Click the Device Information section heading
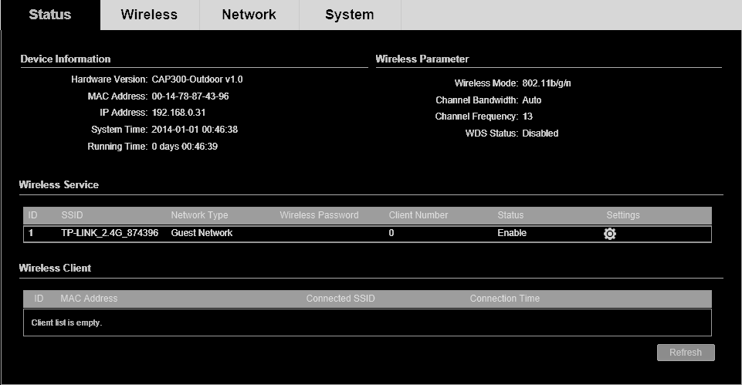This screenshot has width=742, height=385. [x=66, y=59]
